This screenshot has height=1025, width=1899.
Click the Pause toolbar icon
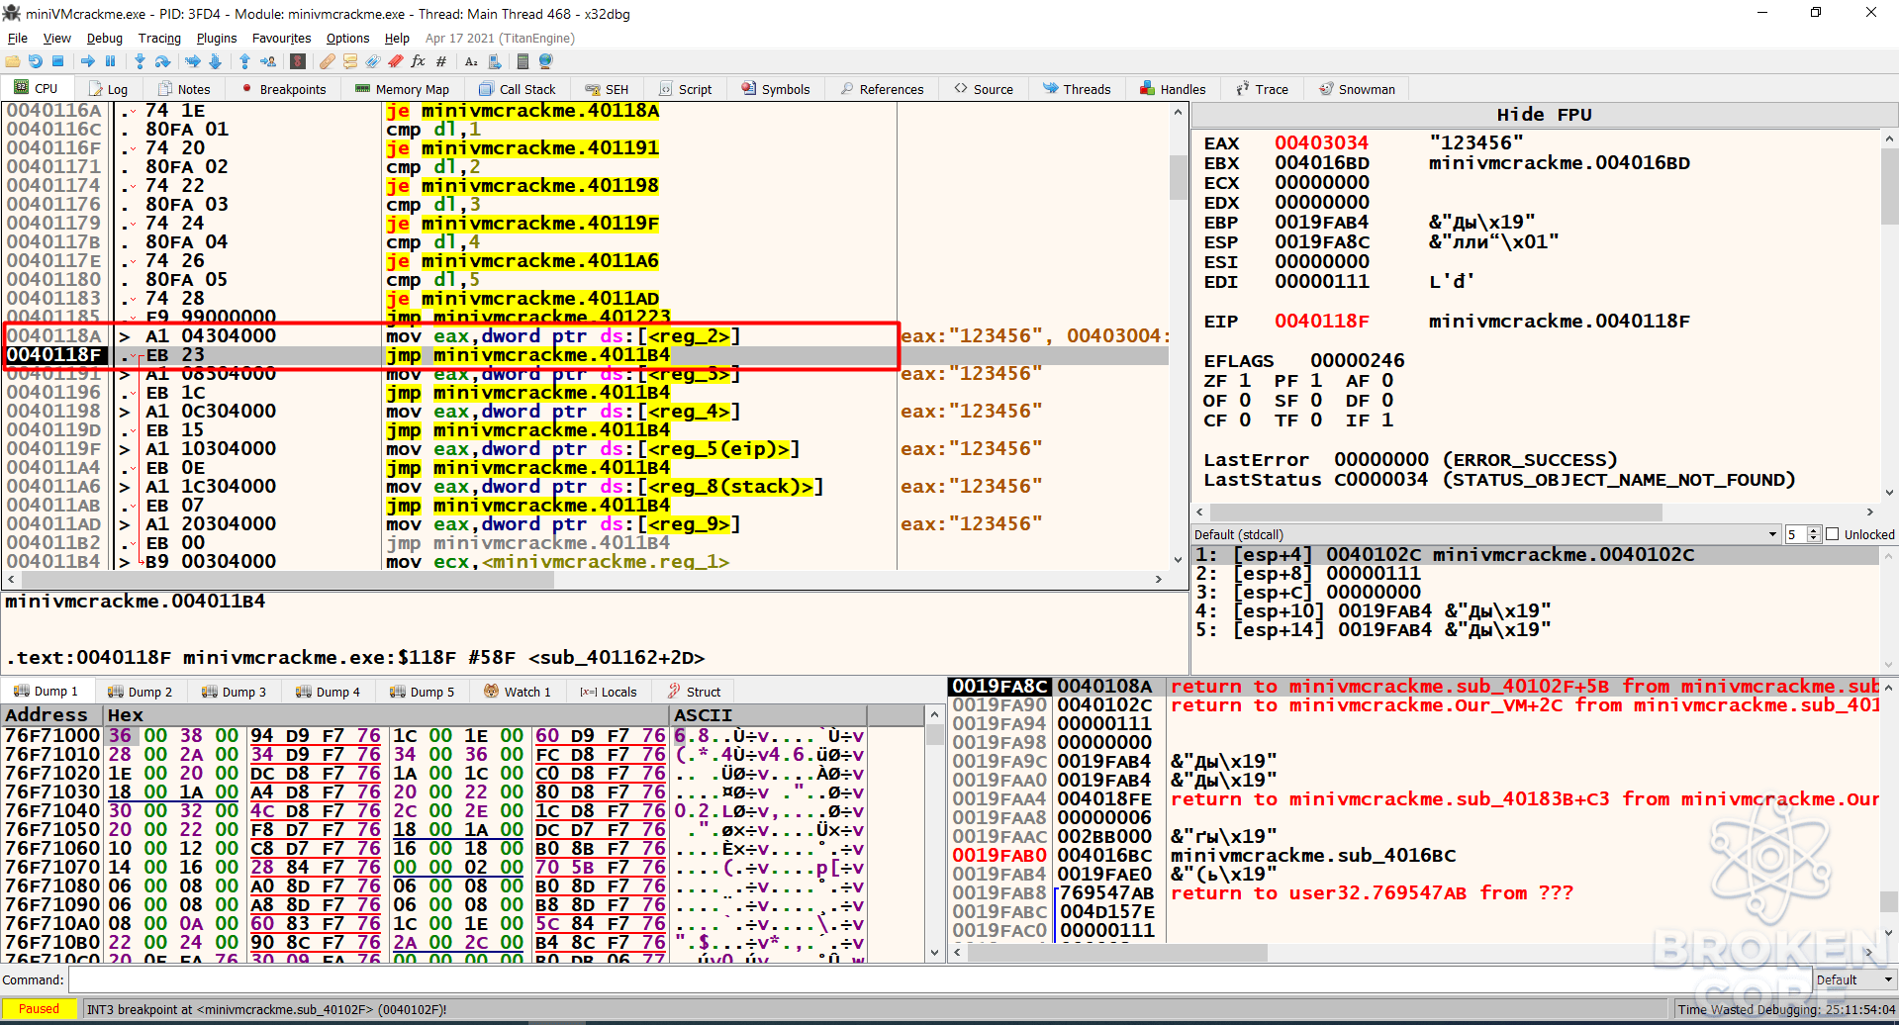[x=111, y=61]
